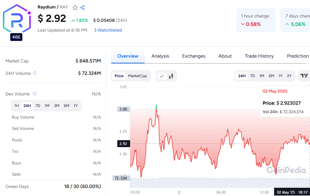Click the Sell Volume row label

(23, 128)
